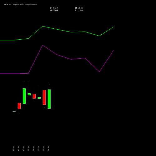Select the 15 Apr date label
156x156 pixels.
point(13,149)
